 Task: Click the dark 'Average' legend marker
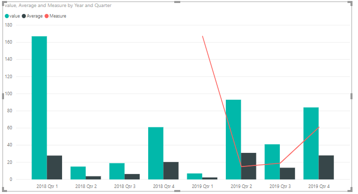(24, 16)
